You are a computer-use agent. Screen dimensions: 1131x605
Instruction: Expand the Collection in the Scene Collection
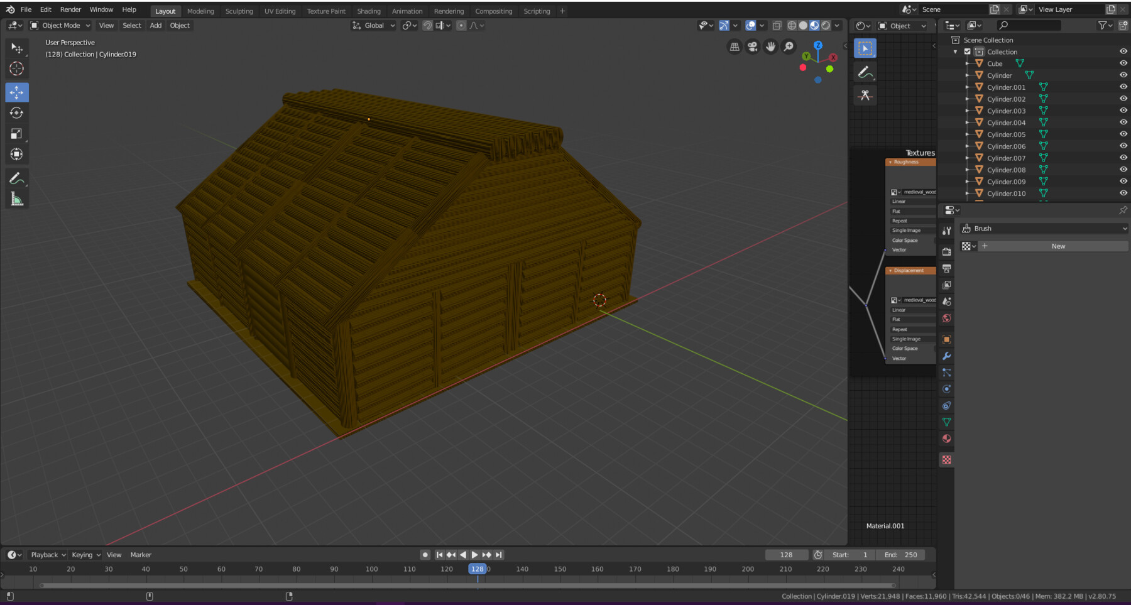coord(956,52)
